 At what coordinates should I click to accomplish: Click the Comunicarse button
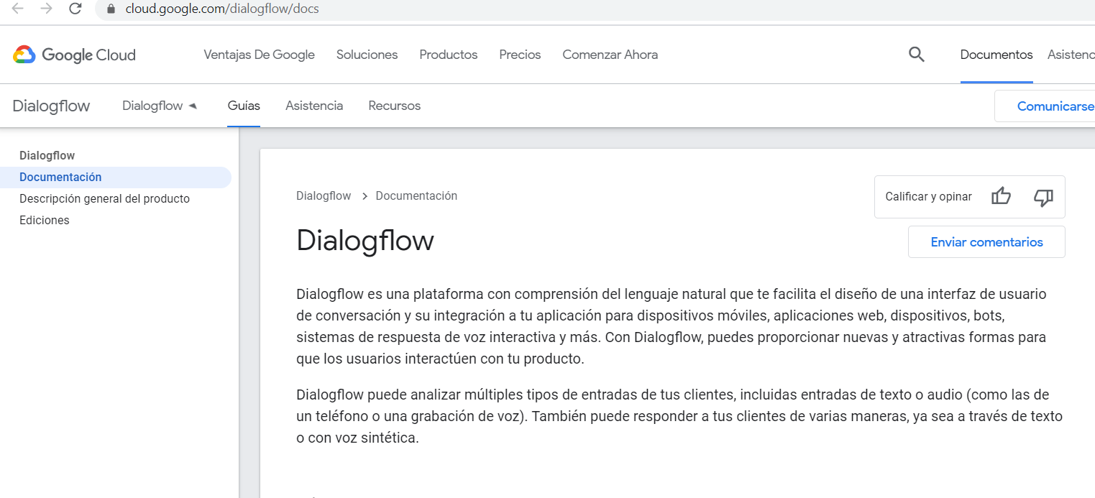click(x=1054, y=105)
